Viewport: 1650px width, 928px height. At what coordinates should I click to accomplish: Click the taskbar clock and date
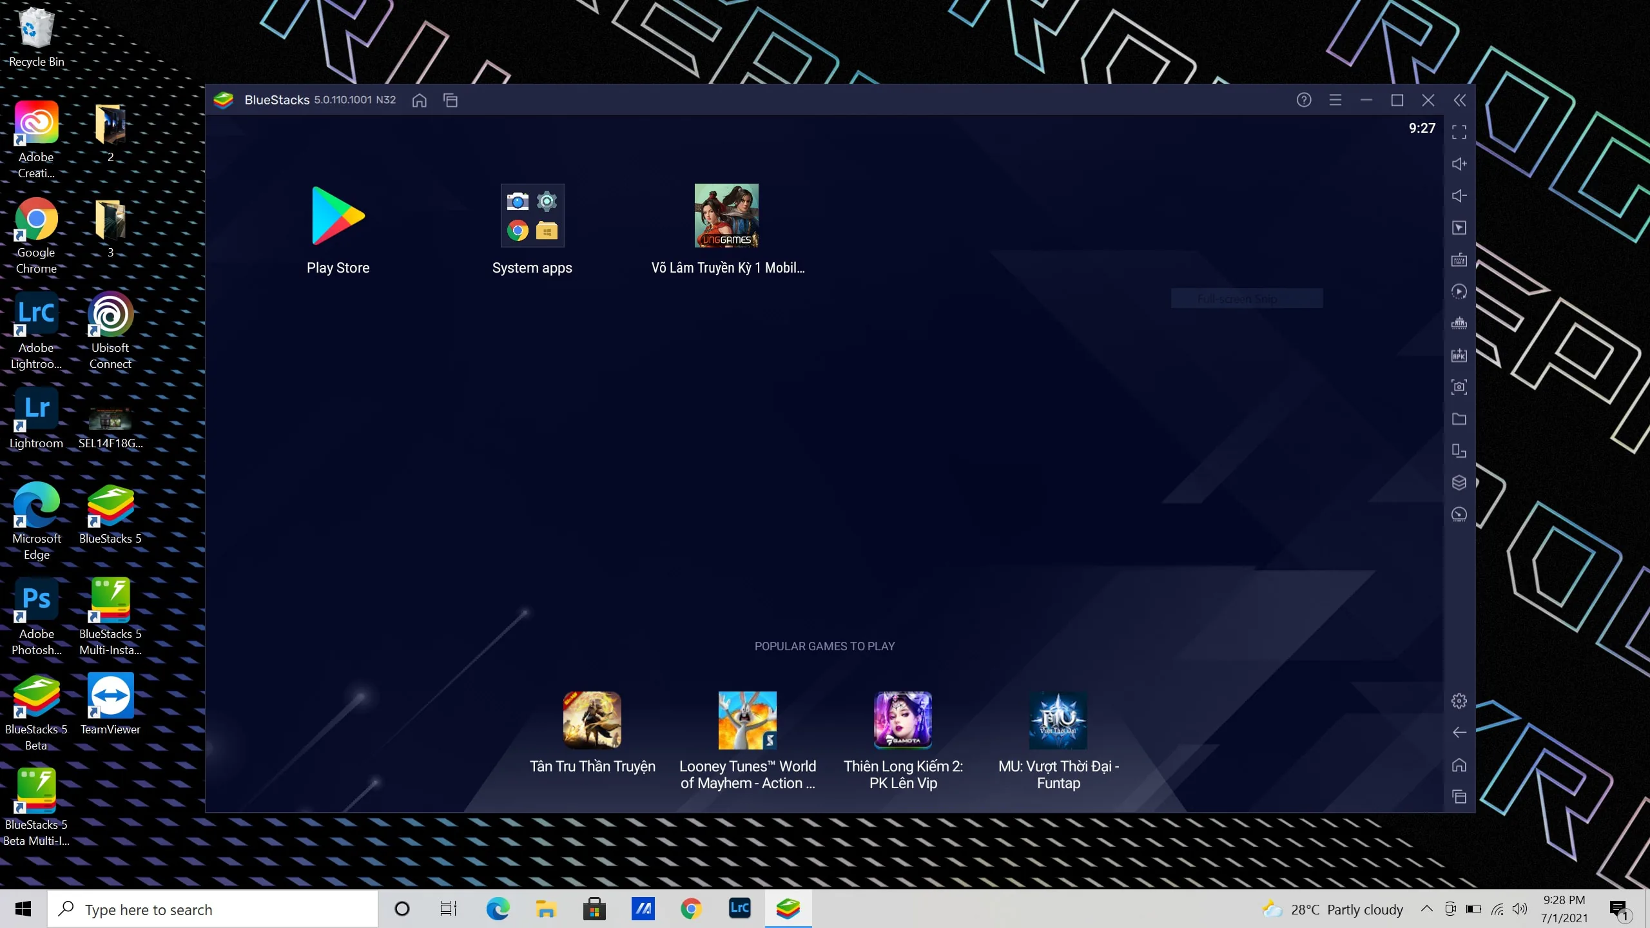coord(1564,909)
